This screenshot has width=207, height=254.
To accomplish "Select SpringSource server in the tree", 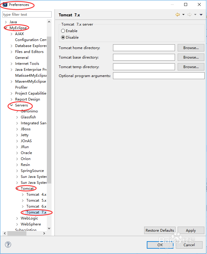I will tap(32, 171).
